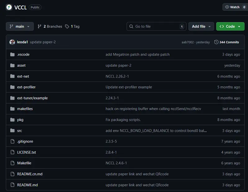Click the Go to file search field

[157, 27]
